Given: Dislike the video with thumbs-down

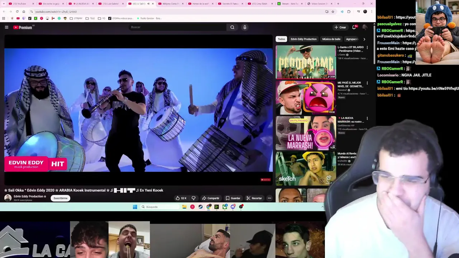Looking at the screenshot, I should (193, 198).
